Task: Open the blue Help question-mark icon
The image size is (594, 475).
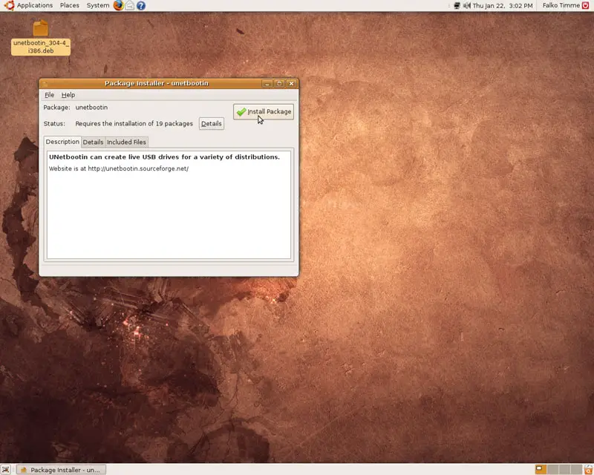Action: pyautogui.click(x=141, y=6)
